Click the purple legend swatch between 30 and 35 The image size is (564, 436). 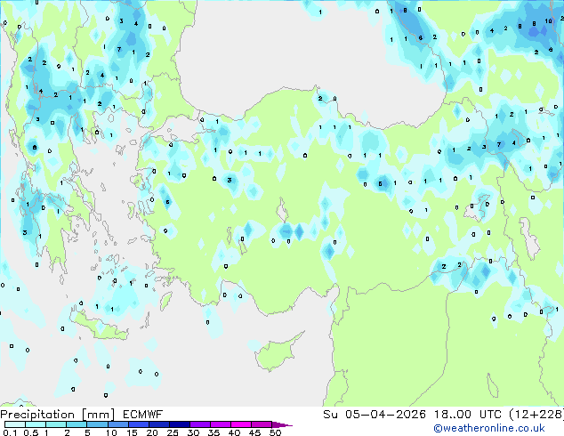pos(200,424)
